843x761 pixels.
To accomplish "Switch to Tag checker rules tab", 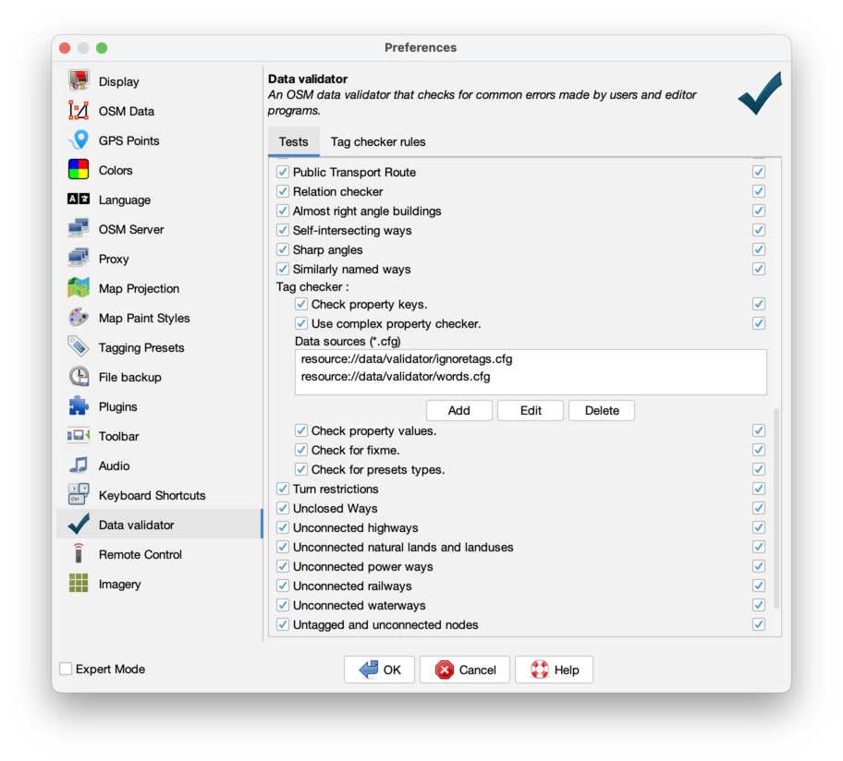I will tap(378, 141).
